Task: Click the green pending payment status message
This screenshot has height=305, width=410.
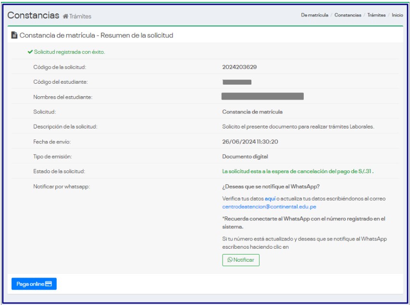Action: [x=298, y=171]
